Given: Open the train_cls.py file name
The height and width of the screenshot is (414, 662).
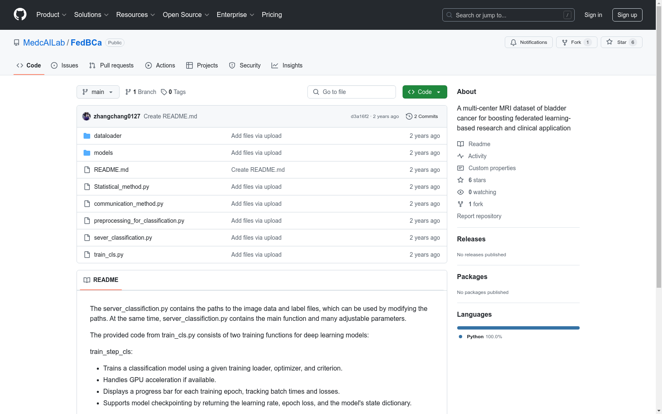Looking at the screenshot, I should coord(109,255).
